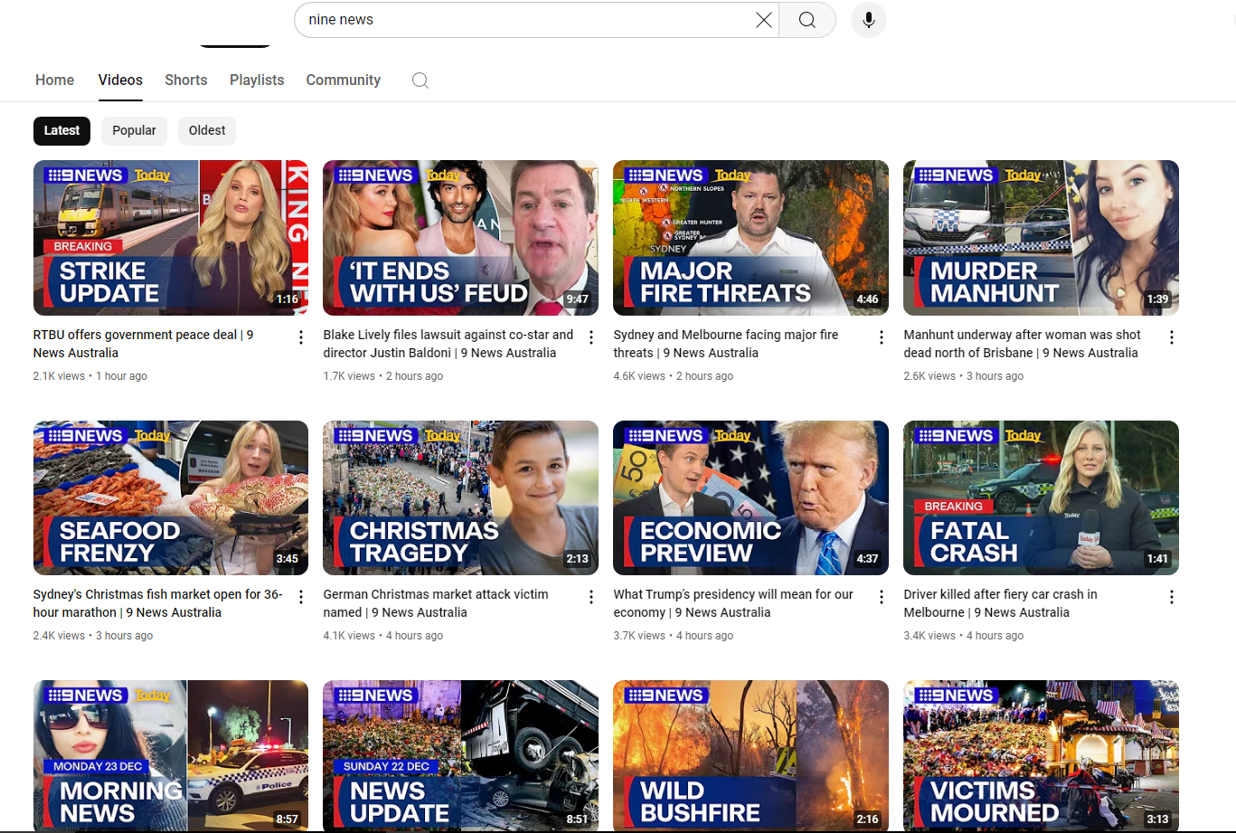
Task: Click '2.4K views • 3 hours ago' text
Action: (93, 636)
